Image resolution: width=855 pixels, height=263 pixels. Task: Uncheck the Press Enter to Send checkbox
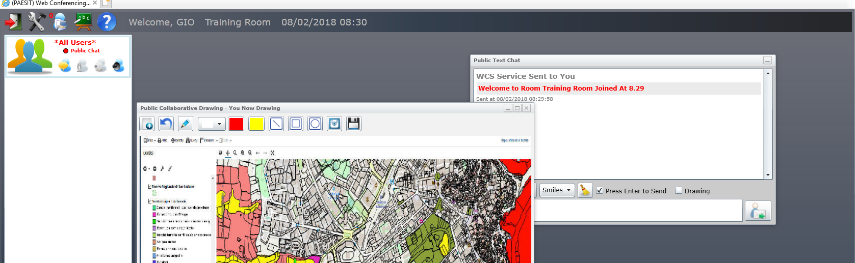point(600,191)
